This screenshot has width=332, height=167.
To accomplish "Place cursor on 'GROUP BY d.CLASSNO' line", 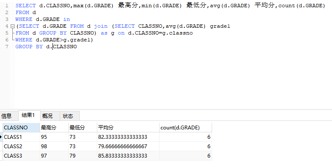I will 46,47.
